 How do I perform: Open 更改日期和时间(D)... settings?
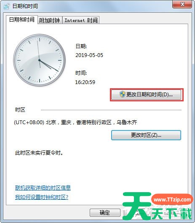146,95
